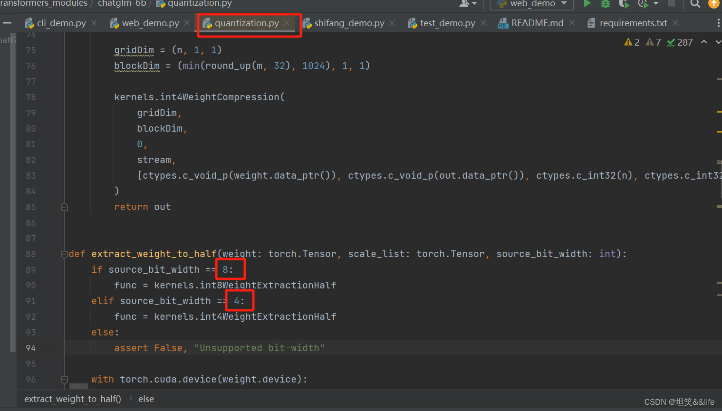Click the weak warnings count 7

point(654,42)
